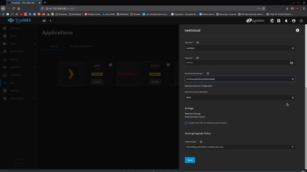Open the Work Zoom bookmark

point(207,14)
